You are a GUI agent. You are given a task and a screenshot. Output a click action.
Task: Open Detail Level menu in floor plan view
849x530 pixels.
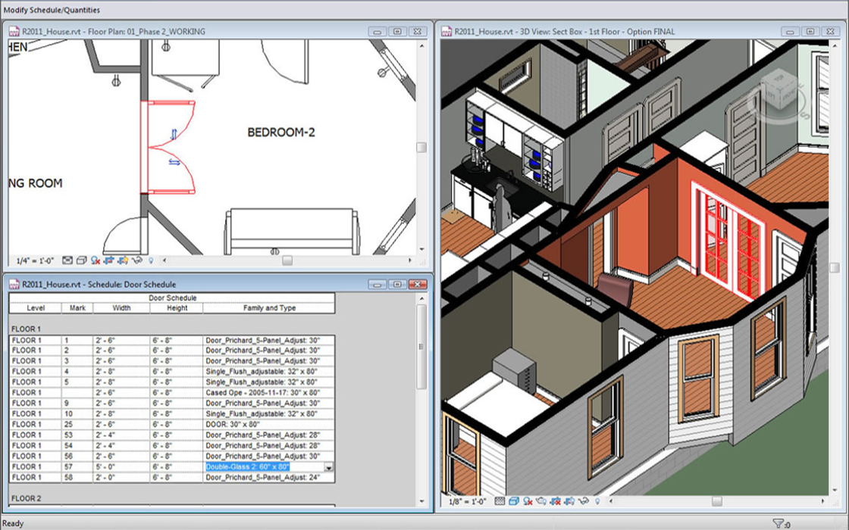[67, 260]
